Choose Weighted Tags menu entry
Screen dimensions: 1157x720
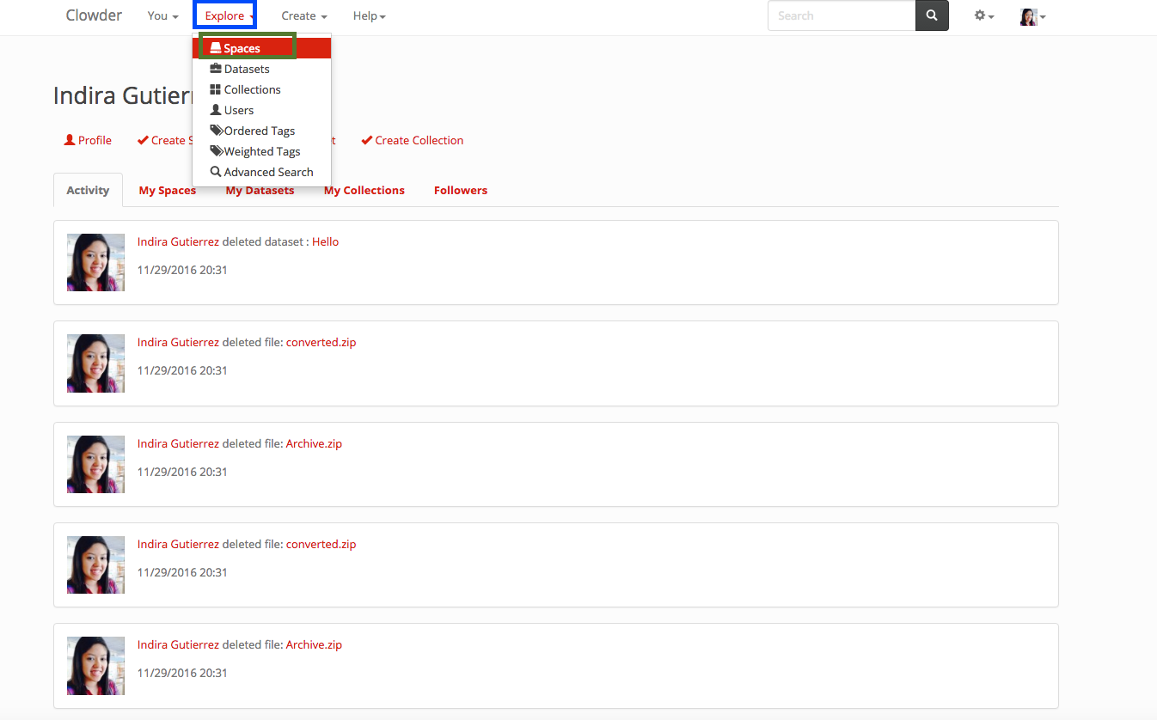coord(261,151)
